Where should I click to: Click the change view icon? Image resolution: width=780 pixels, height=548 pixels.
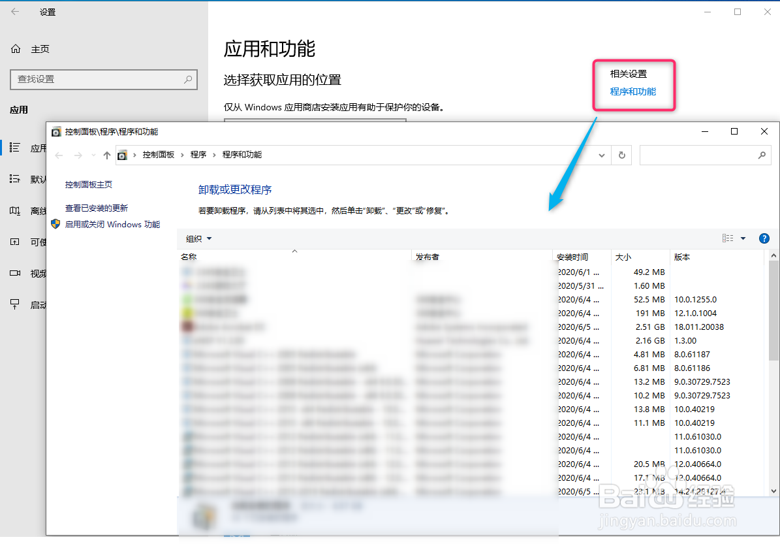pyautogui.click(x=728, y=238)
